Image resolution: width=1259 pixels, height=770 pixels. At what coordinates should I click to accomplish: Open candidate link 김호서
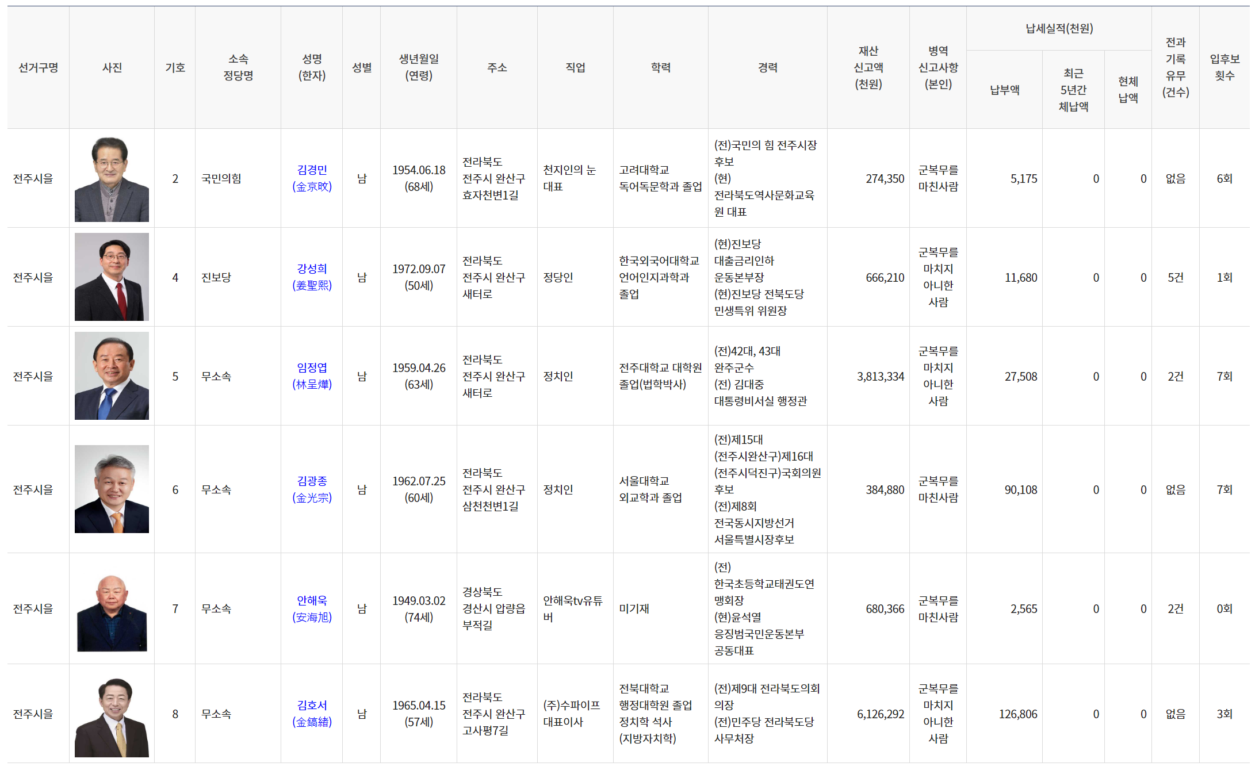[312, 706]
